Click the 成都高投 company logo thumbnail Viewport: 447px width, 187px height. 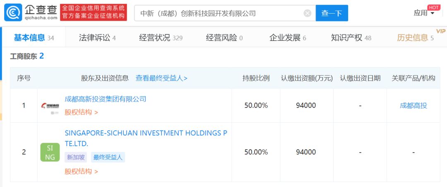(x=50, y=106)
